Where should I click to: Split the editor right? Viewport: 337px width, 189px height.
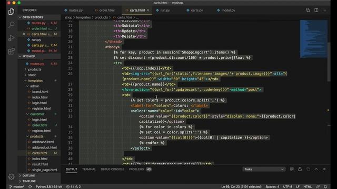tap(316, 10)
